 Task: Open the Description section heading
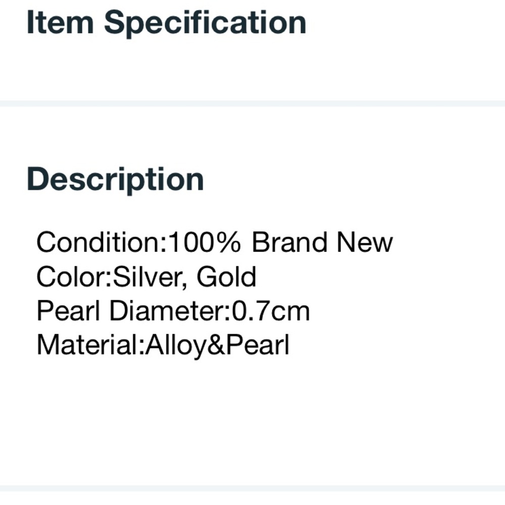[115, 179]
